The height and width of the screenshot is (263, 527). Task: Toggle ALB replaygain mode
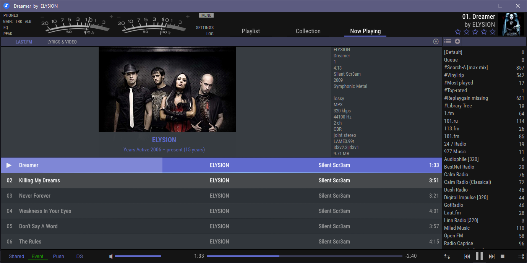28,21
